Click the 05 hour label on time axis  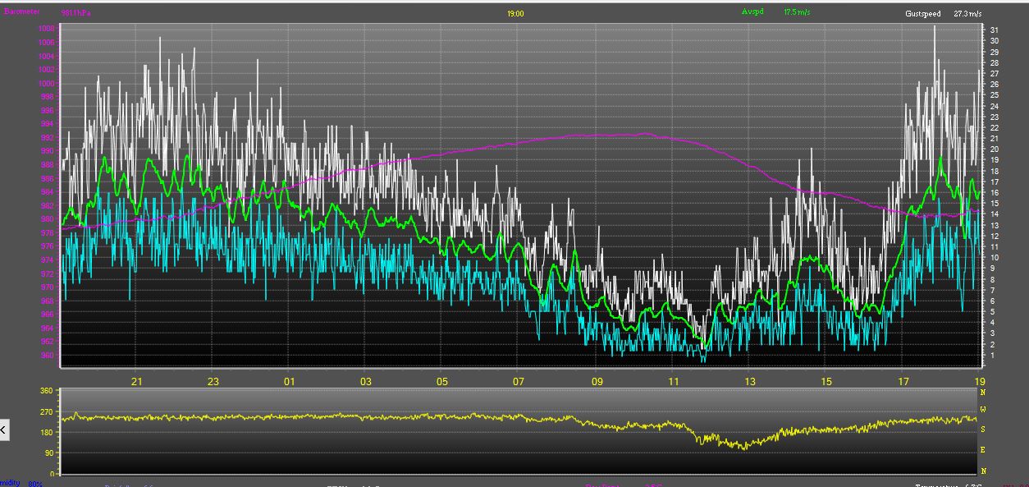443,381
